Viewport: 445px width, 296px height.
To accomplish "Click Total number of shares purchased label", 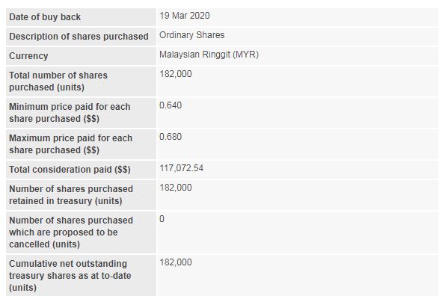I will click(58, 81).
